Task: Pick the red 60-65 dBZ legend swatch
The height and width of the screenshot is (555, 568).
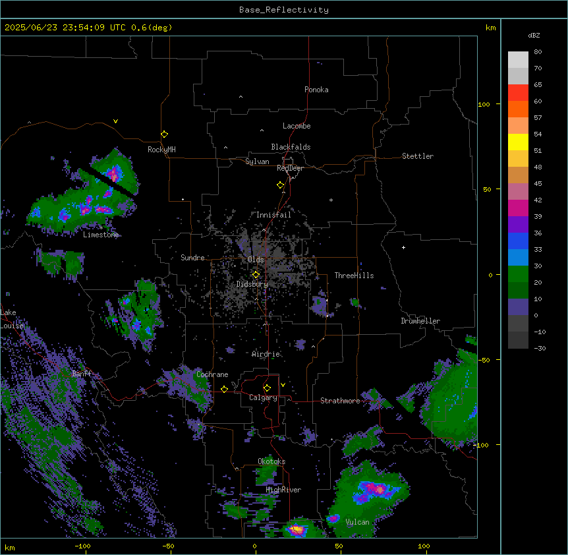Action: [x=518, y=93]
